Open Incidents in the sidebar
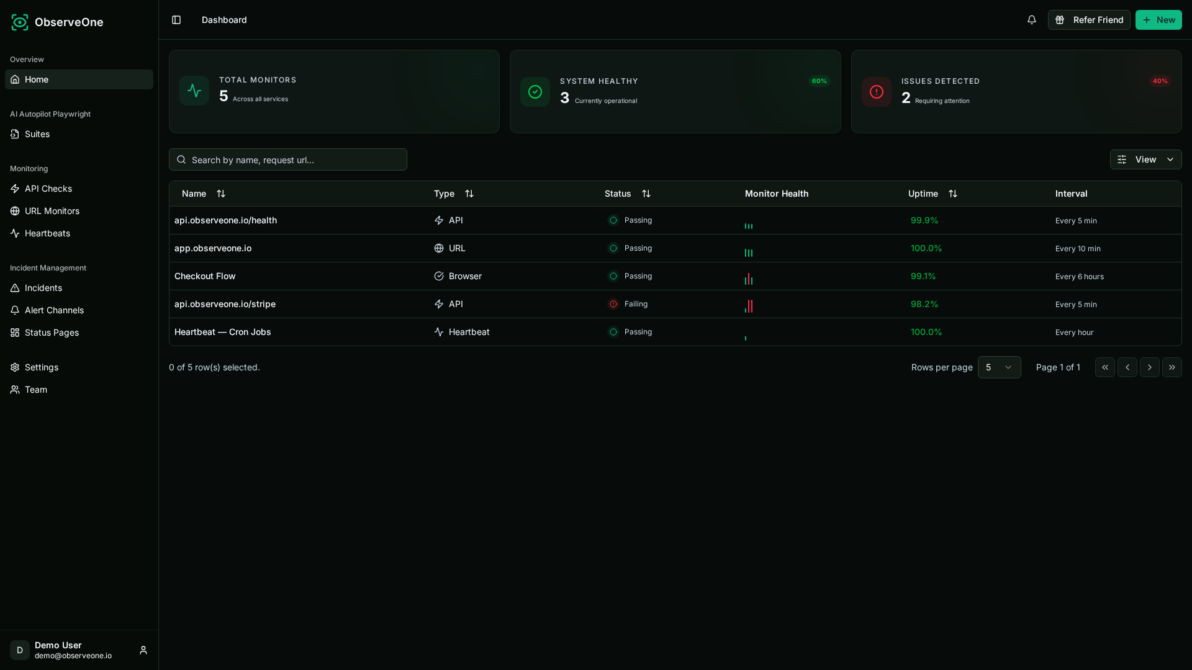The image size is (1192, 670). (x=79, y=288)
